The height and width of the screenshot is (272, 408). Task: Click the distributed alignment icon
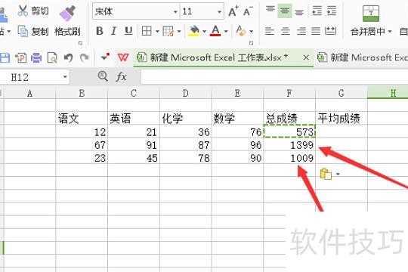point(330,31)
